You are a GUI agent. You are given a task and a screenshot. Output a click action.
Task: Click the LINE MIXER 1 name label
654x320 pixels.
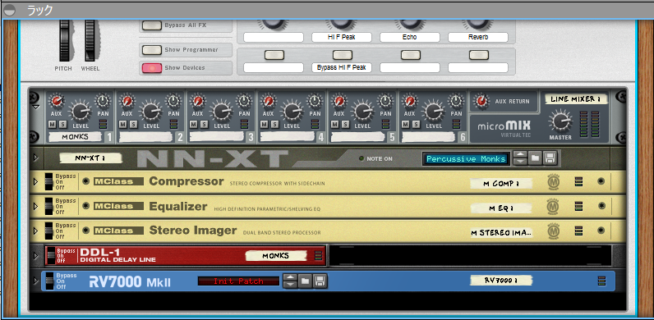576,98
